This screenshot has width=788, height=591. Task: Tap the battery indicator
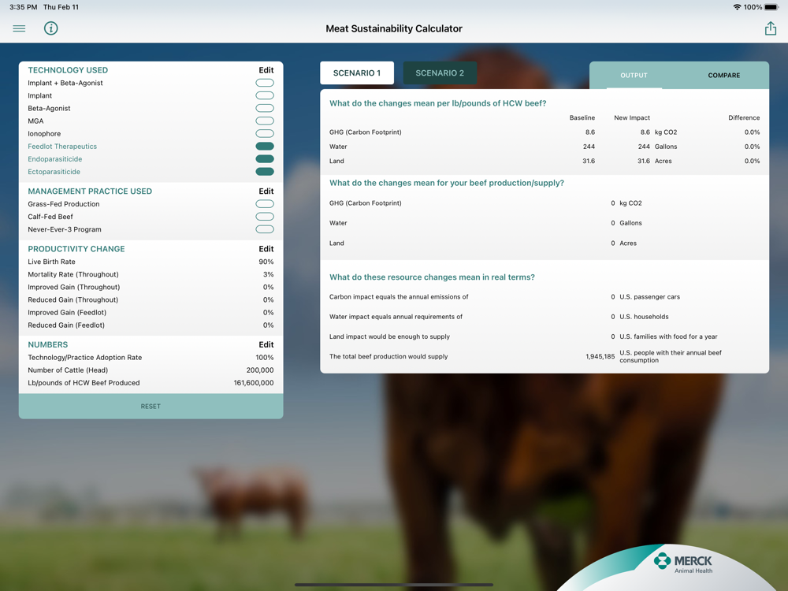click(x=771, y=7)
